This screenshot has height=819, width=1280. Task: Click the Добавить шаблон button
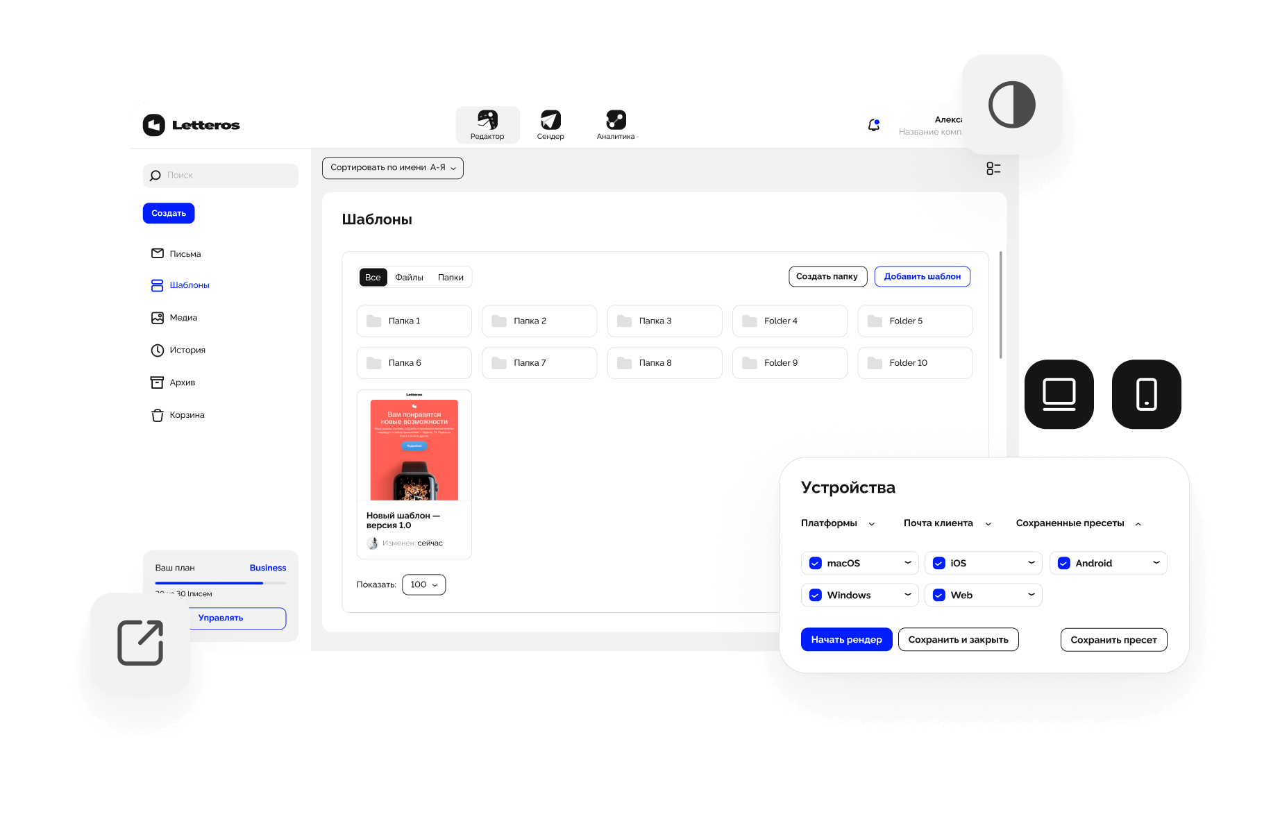[923, 276]
